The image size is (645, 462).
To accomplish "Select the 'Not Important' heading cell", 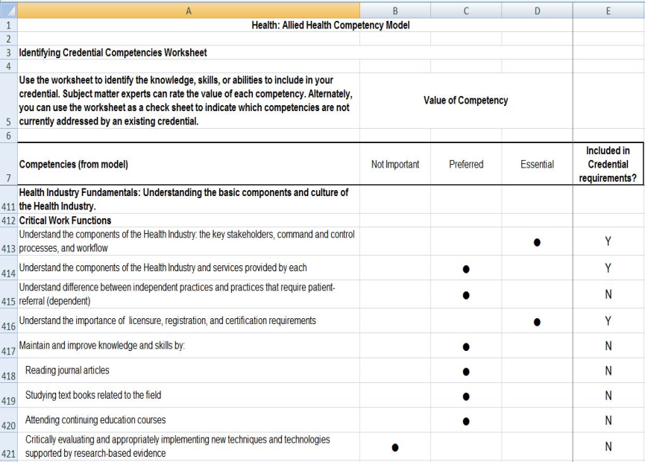I will (394, 164).
